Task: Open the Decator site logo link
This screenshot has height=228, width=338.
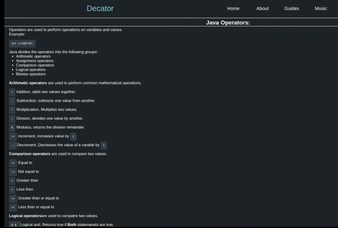Action: (x=100, y=8)
